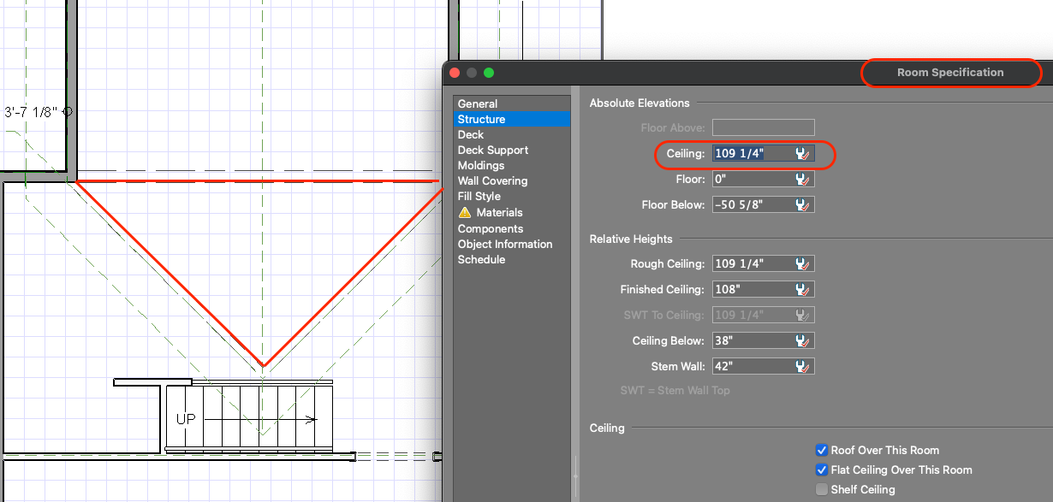1053x502 pixels.
Task: Close the Room Specification dialog with the red button
Action: coord(455,74)
